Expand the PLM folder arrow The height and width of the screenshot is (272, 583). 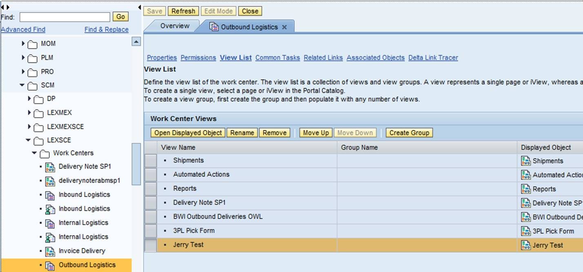pos(23,57)
